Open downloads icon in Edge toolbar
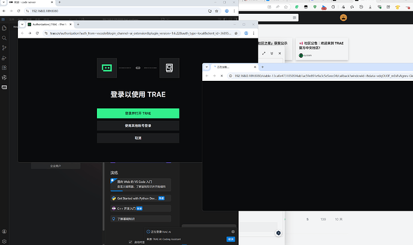The width and height of the screenshot is (413, 245). (370, 7)
